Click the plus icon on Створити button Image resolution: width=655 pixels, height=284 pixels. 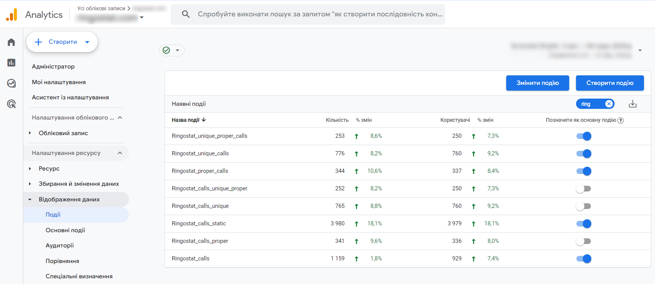pos(38,42)
